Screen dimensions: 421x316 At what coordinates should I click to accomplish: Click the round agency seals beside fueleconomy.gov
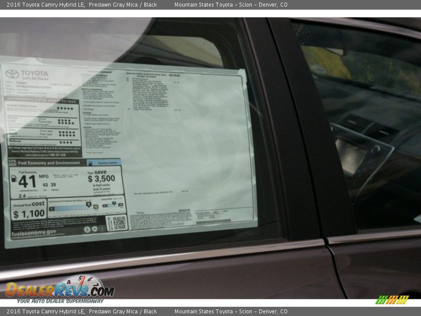[x=94, y=229]
